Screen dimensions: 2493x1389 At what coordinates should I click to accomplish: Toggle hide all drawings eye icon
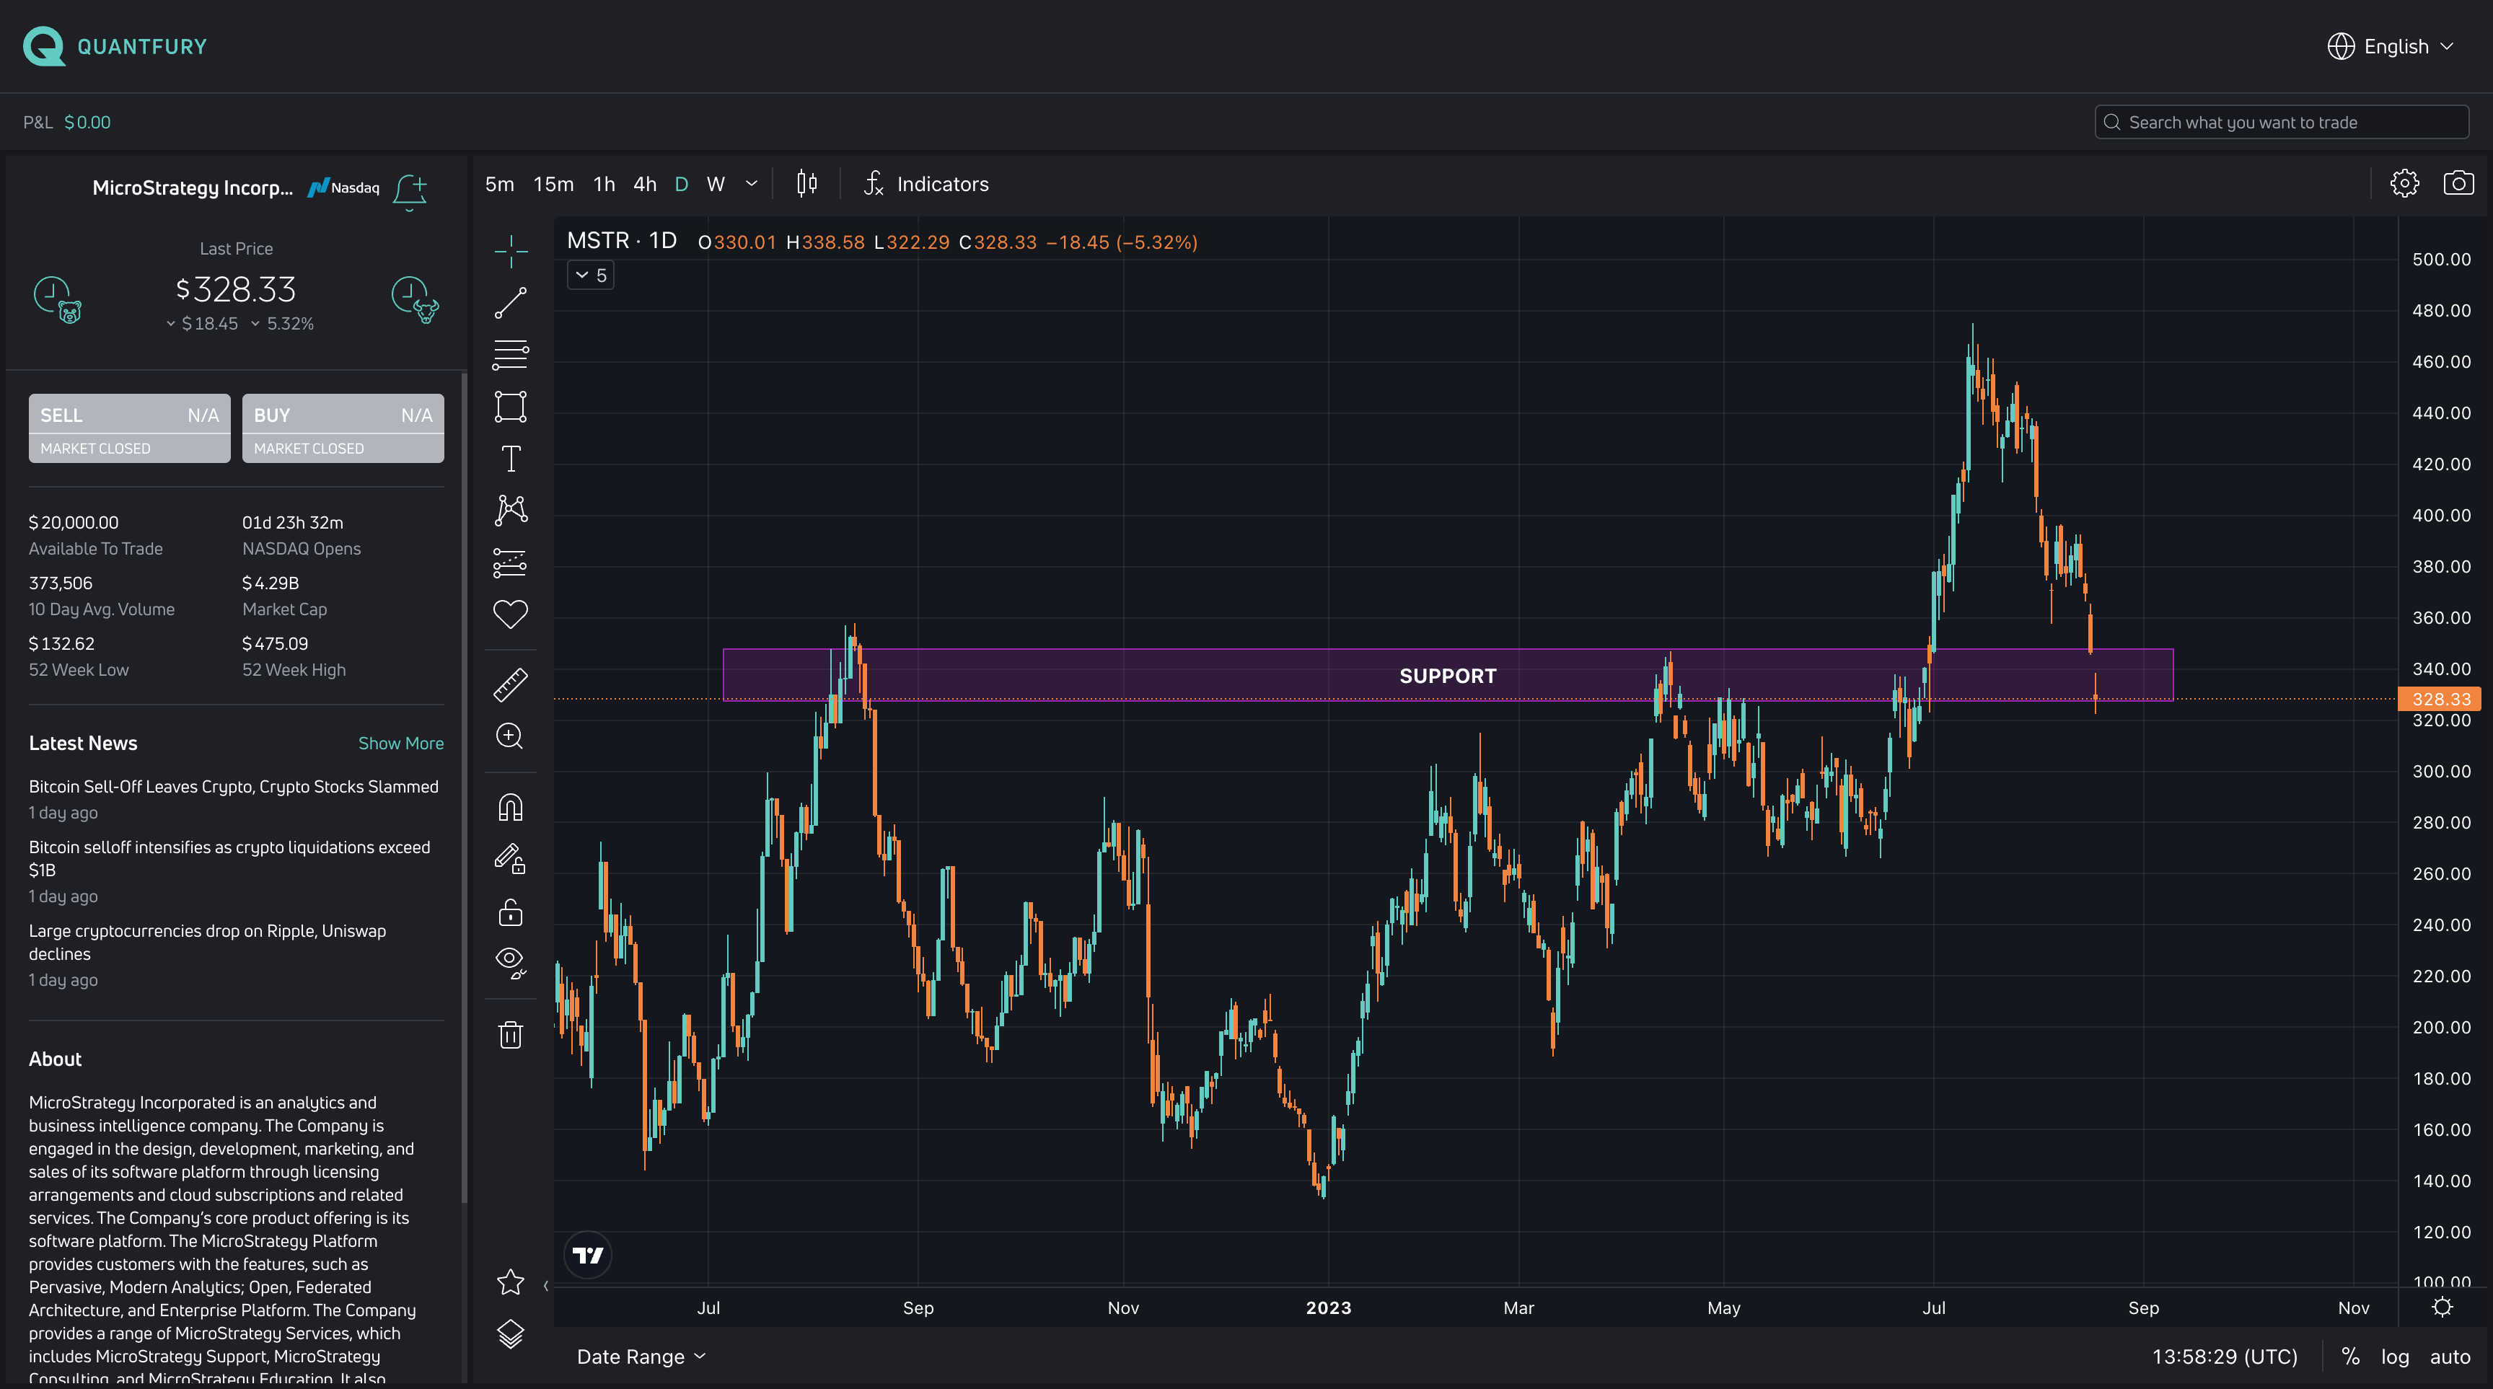pos(510,961)
